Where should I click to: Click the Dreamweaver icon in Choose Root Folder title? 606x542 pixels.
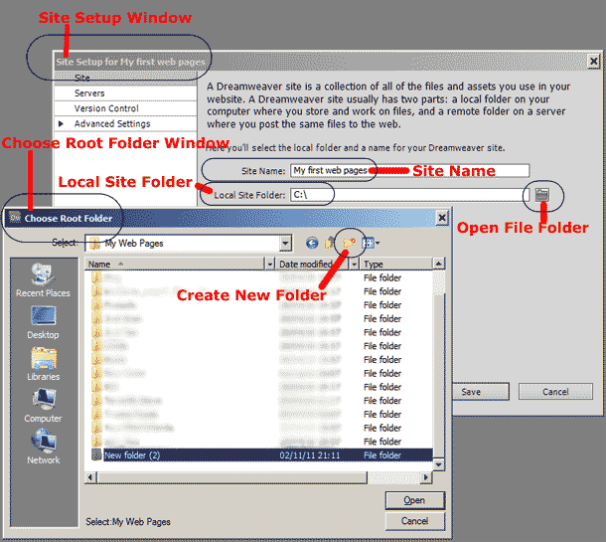click(15, 218)
